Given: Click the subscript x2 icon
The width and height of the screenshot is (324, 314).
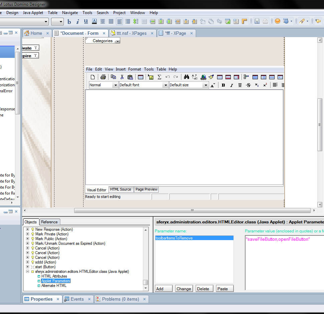Looking at the screenshot, I should 257,85.
